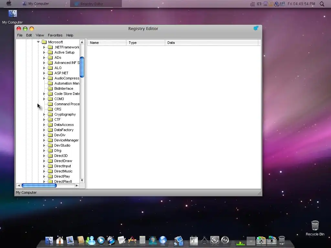Click the keyboard tray icon in menu bar
331x248 pixels.
point(252,4)
